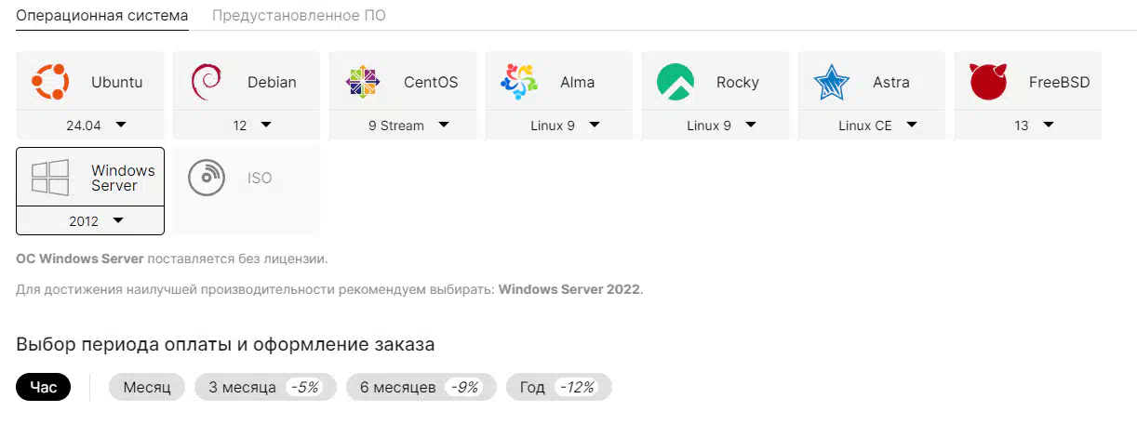Expand the Astra Linux CE version dropdown
The width and height of the screenshot is (1137, 425).
[872, 126]
